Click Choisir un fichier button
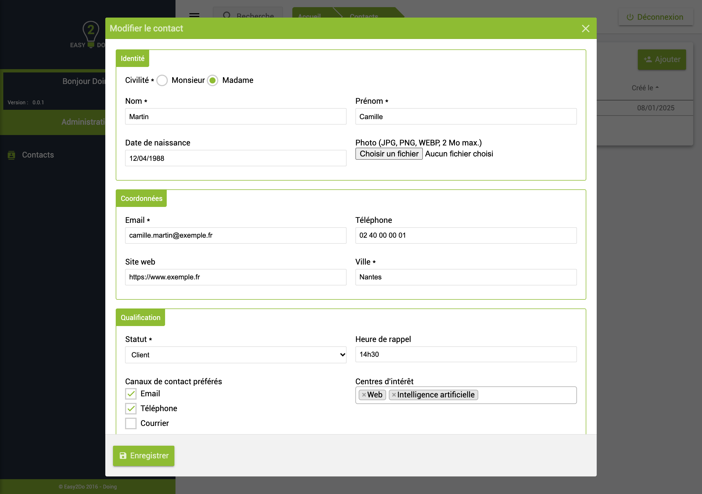 point(389,154)
